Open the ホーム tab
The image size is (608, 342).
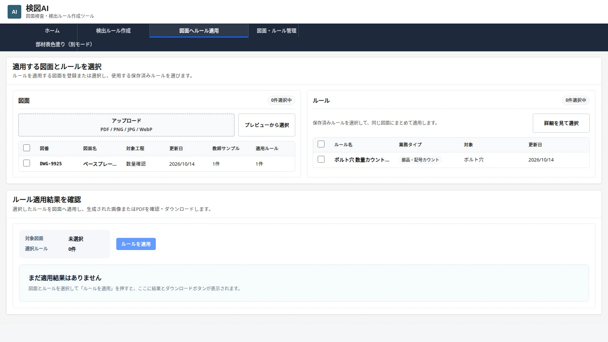pyautogui.click(x=52, y=31)
